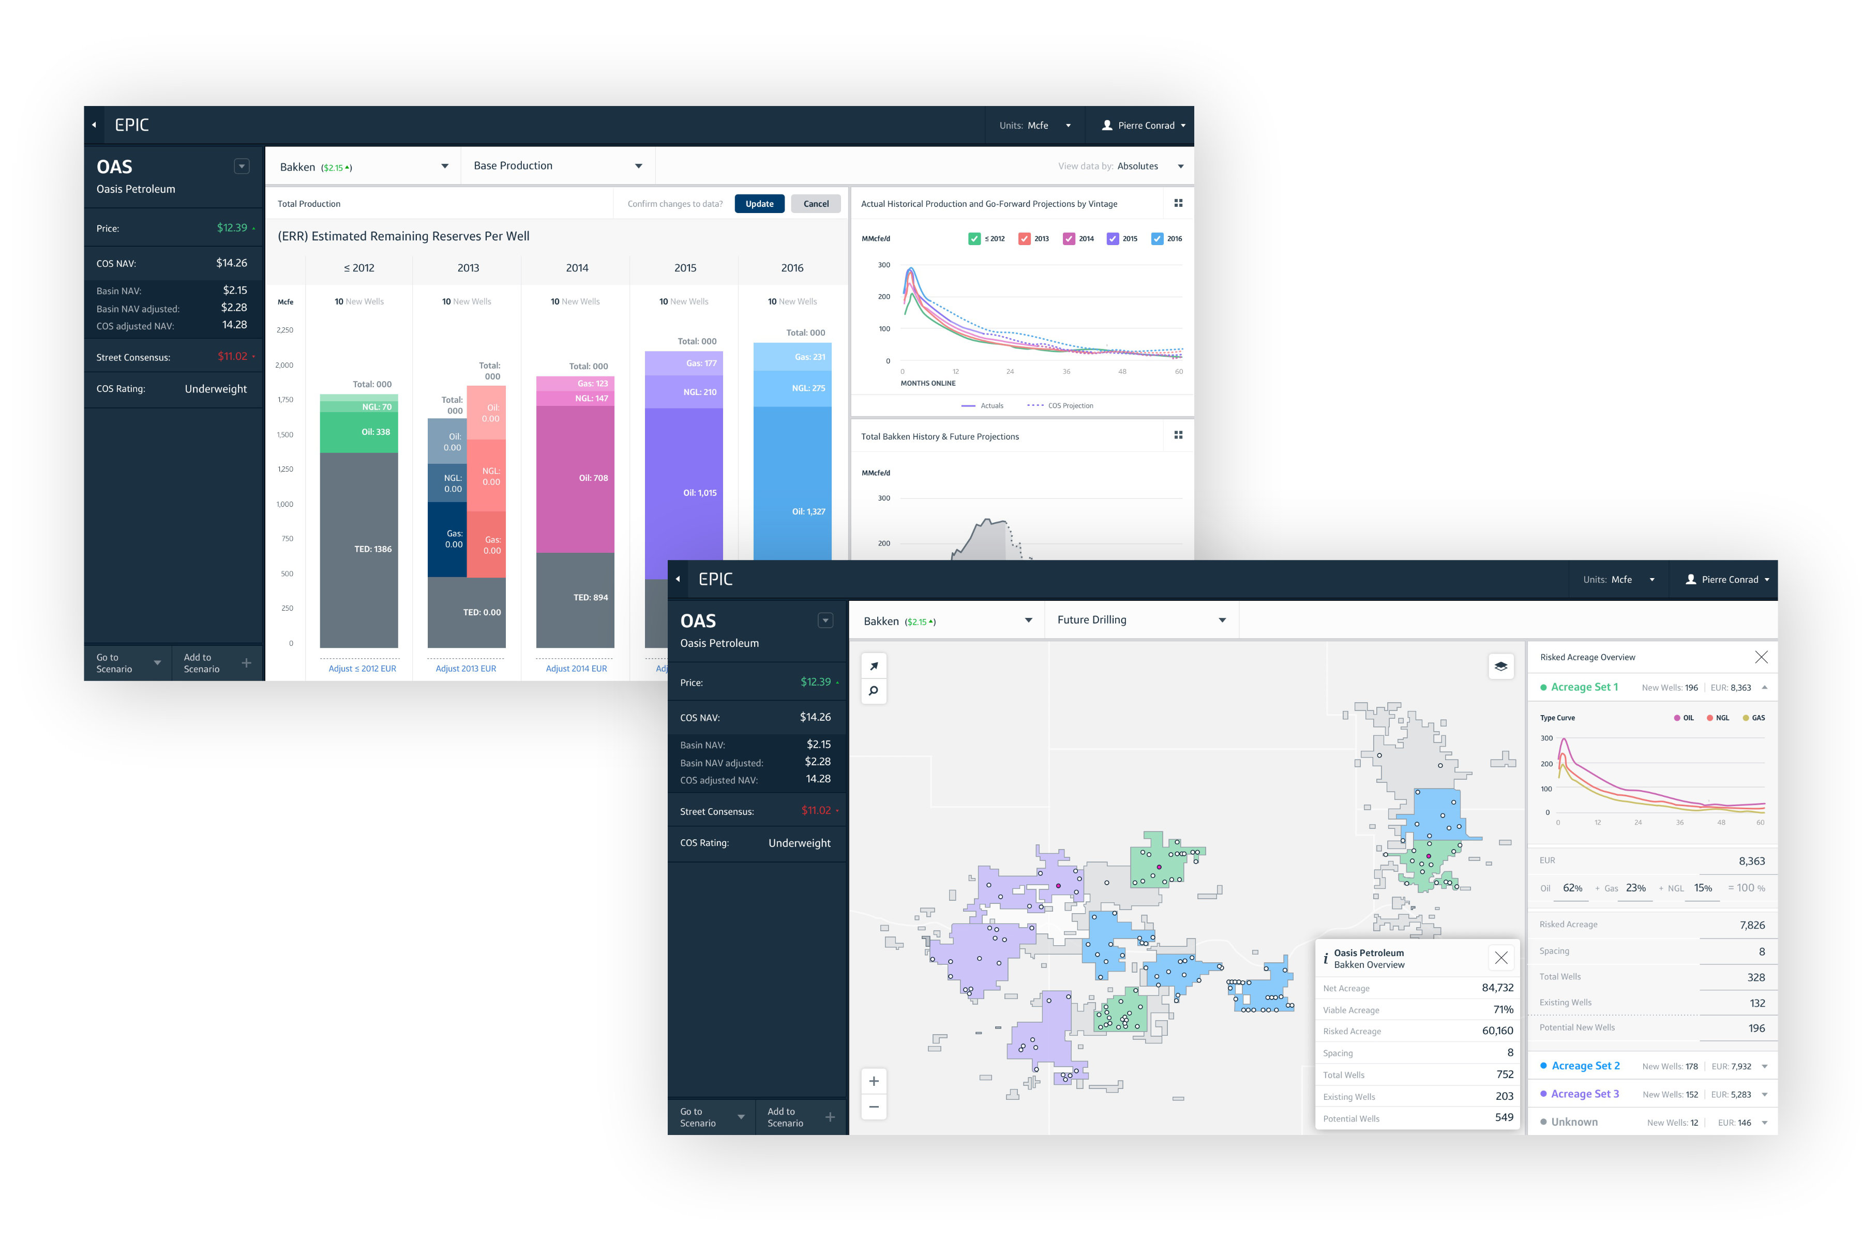1862x1241 pixels.
Task: Click the map layers icon
Action: [1500, 667]
